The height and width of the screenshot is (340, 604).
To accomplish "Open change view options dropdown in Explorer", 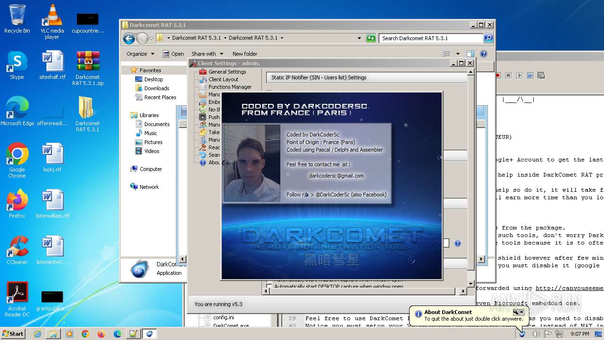I will point(458,54).
